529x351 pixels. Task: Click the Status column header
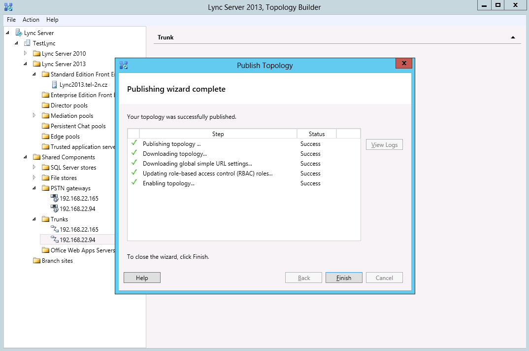316,134
